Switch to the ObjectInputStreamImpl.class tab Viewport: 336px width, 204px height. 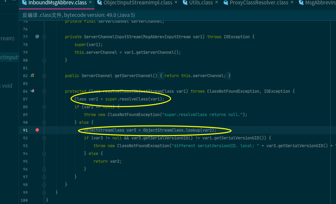click(138, 3)
